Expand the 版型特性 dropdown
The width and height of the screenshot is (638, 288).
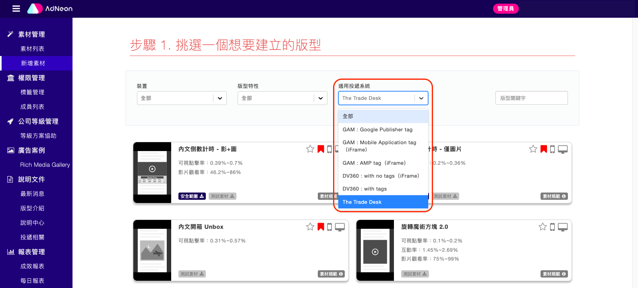coord(282,98)
